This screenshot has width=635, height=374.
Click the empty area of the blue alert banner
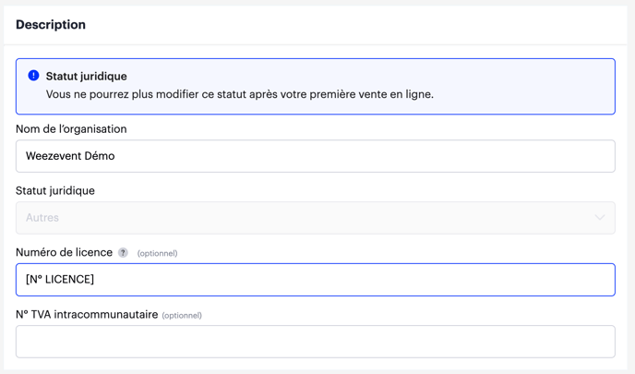pos(526,86)
